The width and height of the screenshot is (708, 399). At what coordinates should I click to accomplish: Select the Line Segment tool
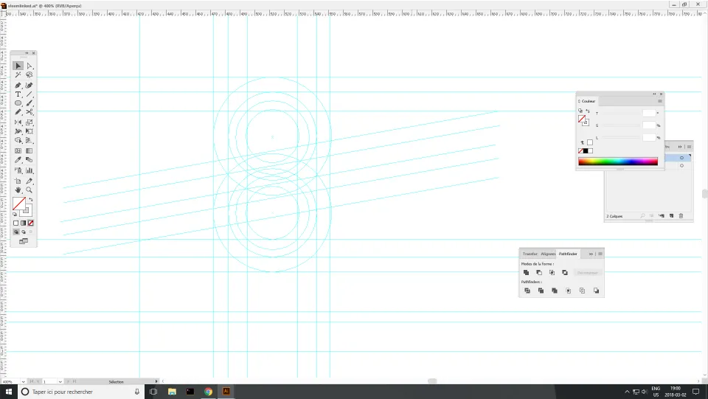[x=29, y=94]
